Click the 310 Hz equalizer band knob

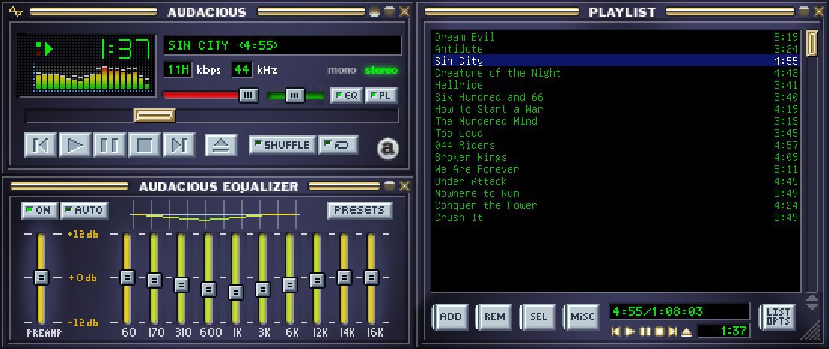(182, 284)
